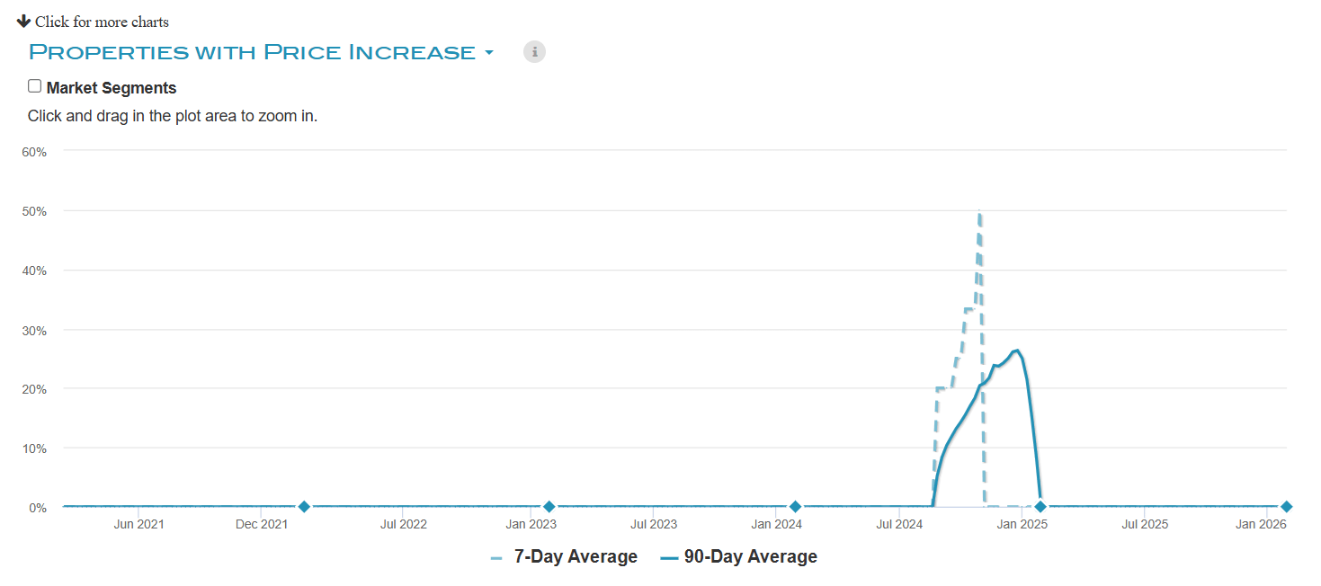Enable the Market Segments checkbox
Image resolution: width=1321 pixels, height=586 pixels.
tap(35, 86)
